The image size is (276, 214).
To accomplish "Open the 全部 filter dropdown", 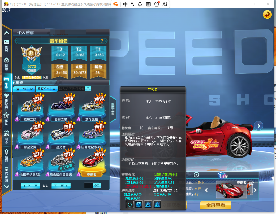I will tap(24, 89).
